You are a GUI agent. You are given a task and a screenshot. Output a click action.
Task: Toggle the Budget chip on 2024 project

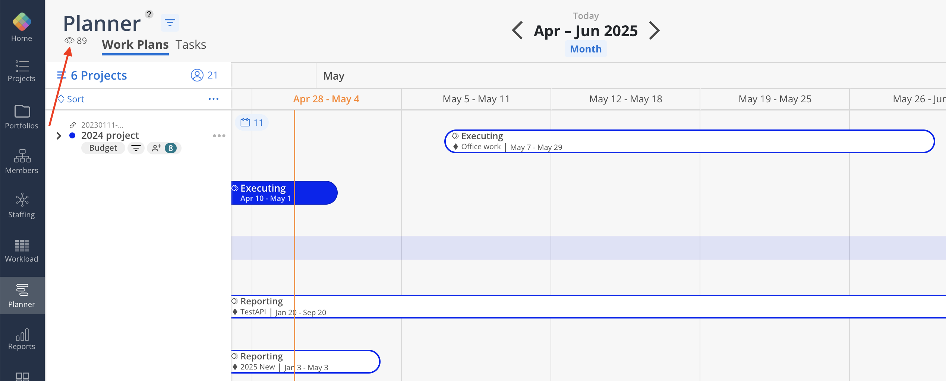click(x=103, y=148)
